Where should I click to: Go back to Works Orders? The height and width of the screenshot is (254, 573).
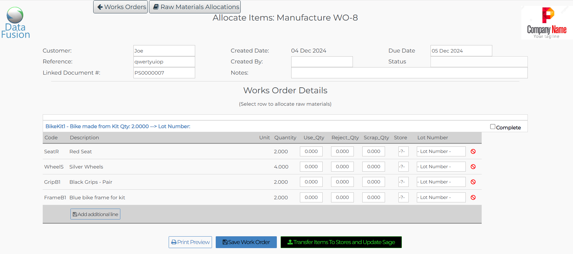point(121,7)
